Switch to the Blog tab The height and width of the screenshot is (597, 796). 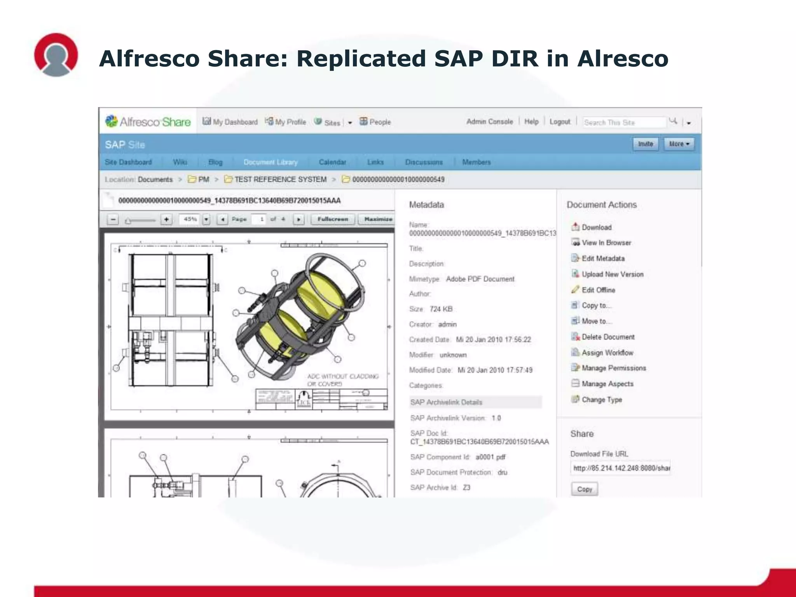click(x=215, y=162)
